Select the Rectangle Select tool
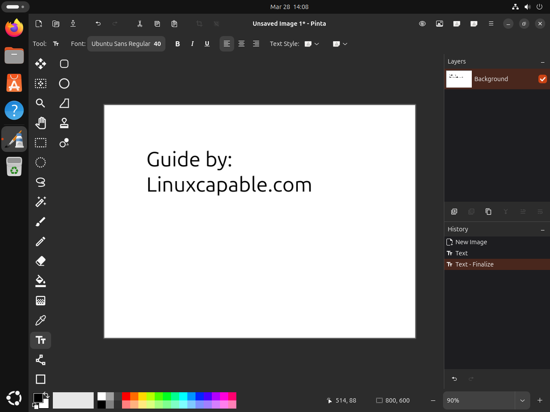Image resolution: width=550 pixels, height=412 pixels. pos(40,142)
